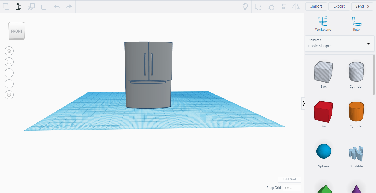This screenshot has width=376, height=193.
Task: Select the red Box shape from the panel
Action: coord(324,112)
